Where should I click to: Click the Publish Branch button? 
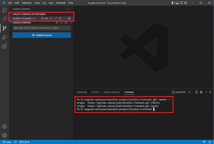point(42,35)
